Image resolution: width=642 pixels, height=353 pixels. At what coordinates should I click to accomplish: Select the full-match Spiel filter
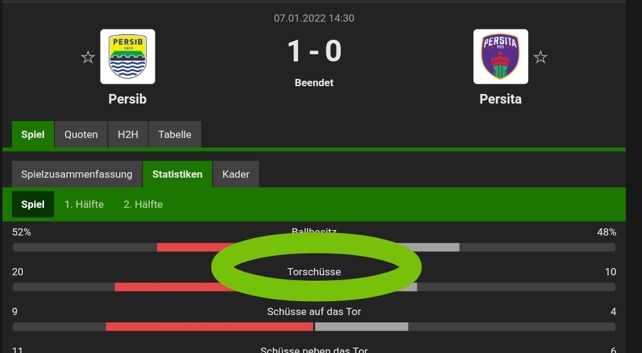coord(33,204)
